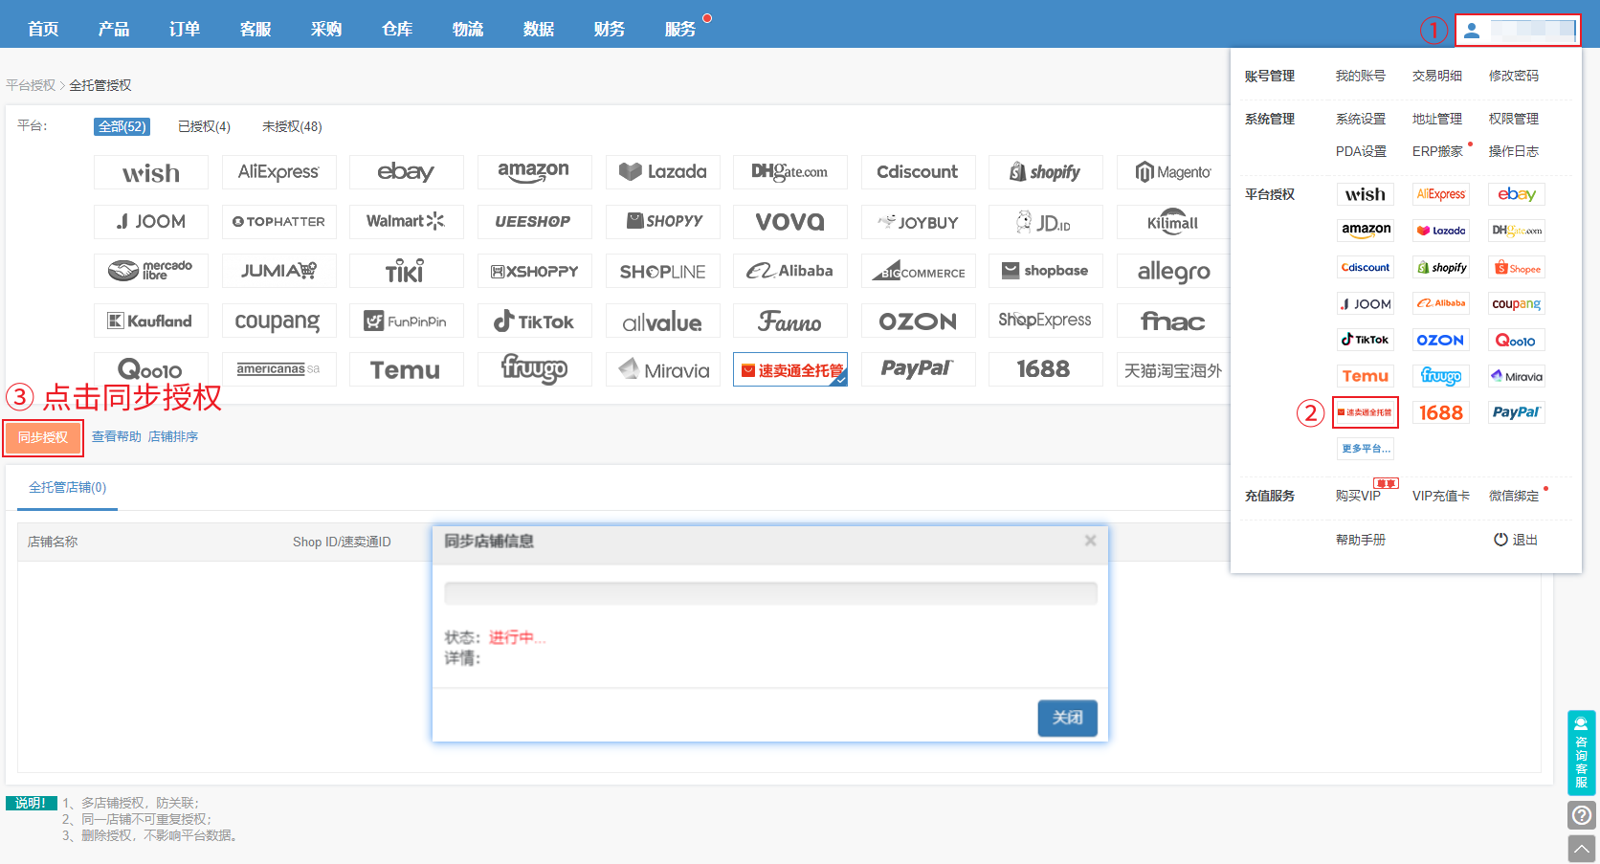1600x864 pixels.
Task: Pick the TikTok platform tile in grid
Action: click(x=534, y=321)
